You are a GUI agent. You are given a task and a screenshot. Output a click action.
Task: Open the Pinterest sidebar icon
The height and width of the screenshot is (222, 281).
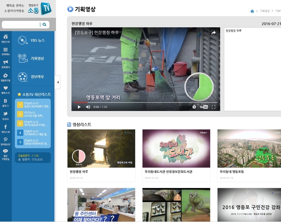point(5,140)
